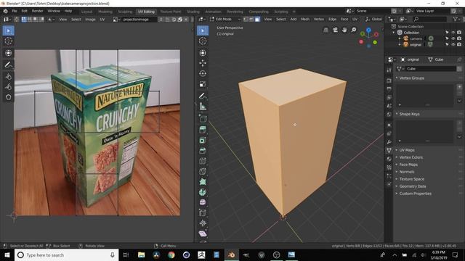Pick the Measure tool in 3D viewport

coord(203,107)
